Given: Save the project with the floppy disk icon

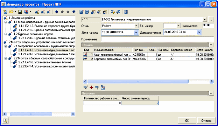Looking at the screenshot, I should pyautogui.click(x=20, y=12).
